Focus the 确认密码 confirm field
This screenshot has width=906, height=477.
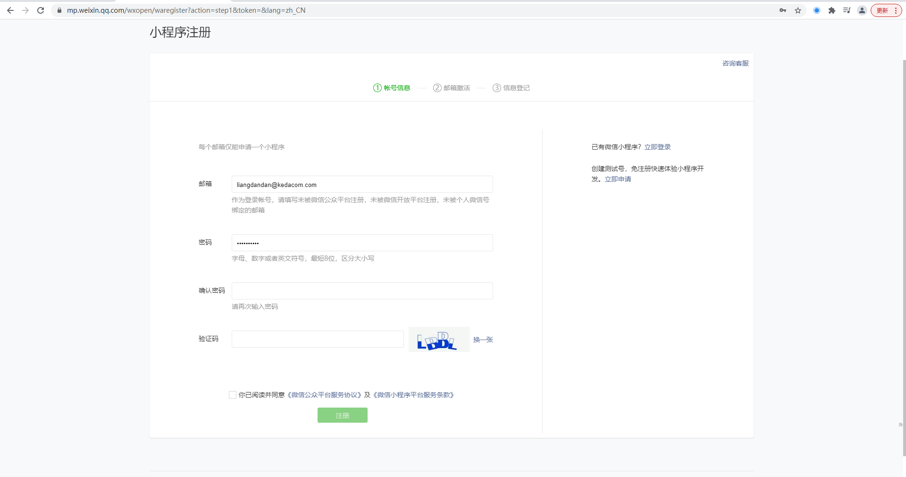point(362,291)
